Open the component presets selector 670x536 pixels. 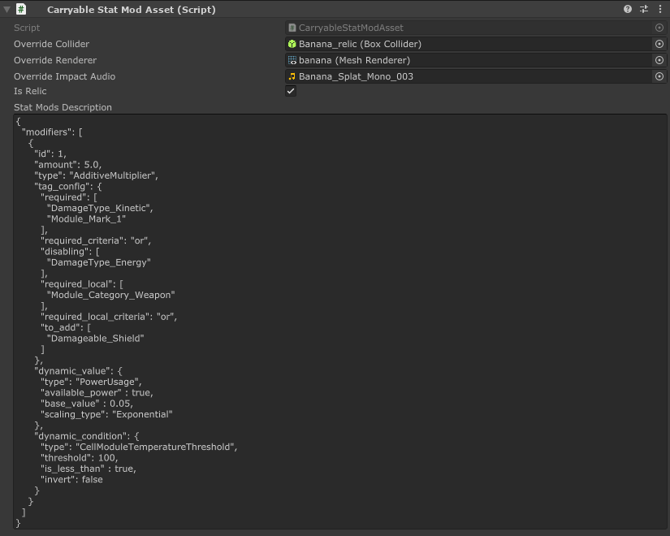click(644, 10)
